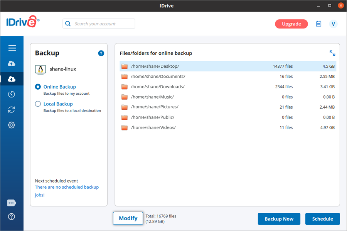Open the cloud upload Backup sidebar icon
Viewport: 347px width, 231px height.
pos(12,64)
